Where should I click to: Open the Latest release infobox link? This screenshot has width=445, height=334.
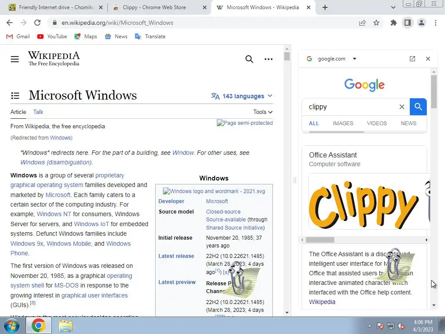click(x=176, y=256)
